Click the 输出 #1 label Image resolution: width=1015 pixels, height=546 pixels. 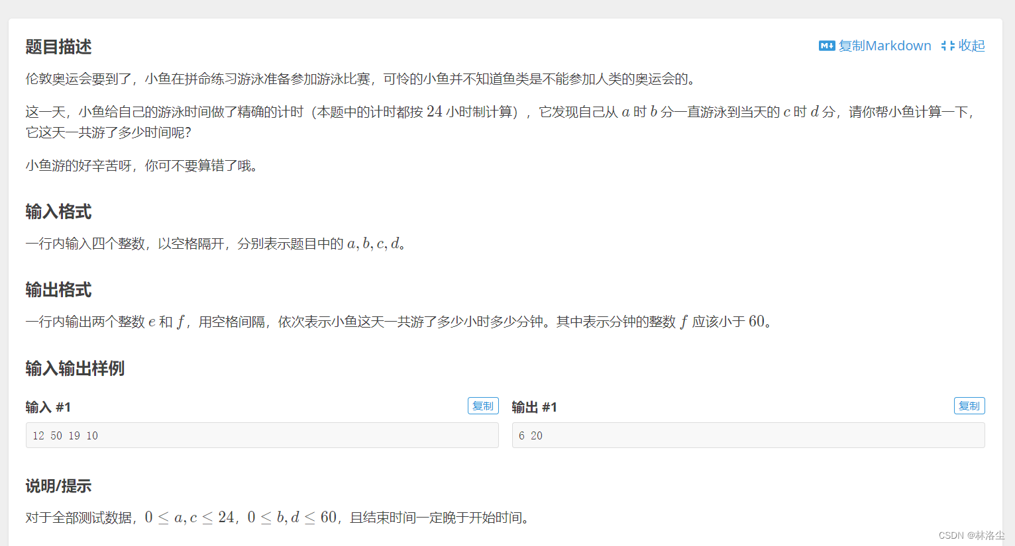[x=534, y=406]
